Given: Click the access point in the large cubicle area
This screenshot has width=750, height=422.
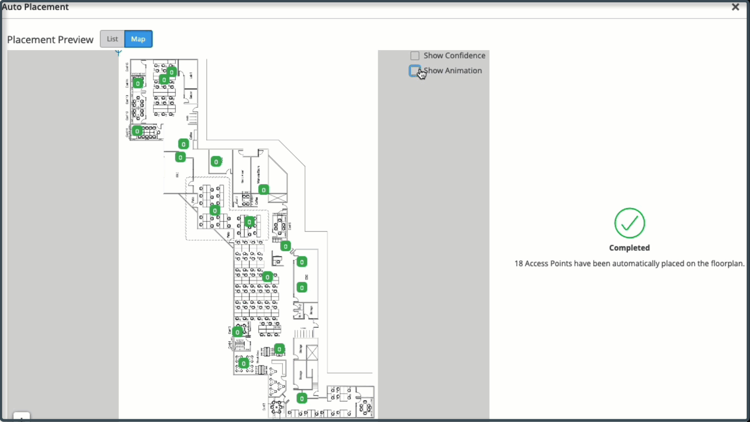Looking at the screenshot, I should coord(267,277).
